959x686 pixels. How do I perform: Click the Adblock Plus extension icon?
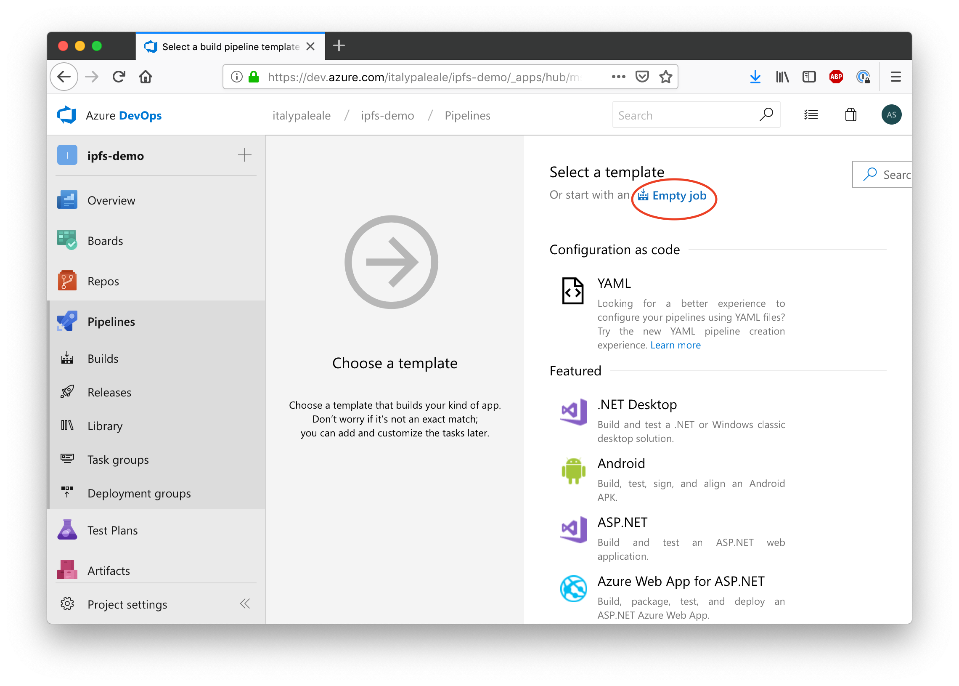click(836, 77)
